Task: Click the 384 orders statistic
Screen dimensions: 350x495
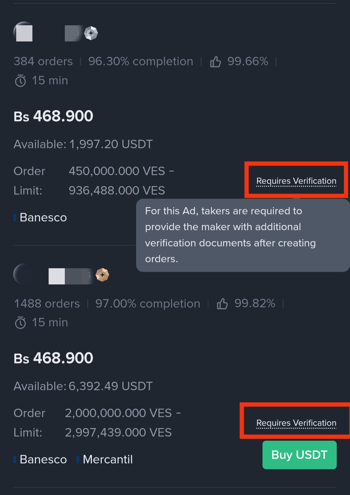Action: [43, 61]
